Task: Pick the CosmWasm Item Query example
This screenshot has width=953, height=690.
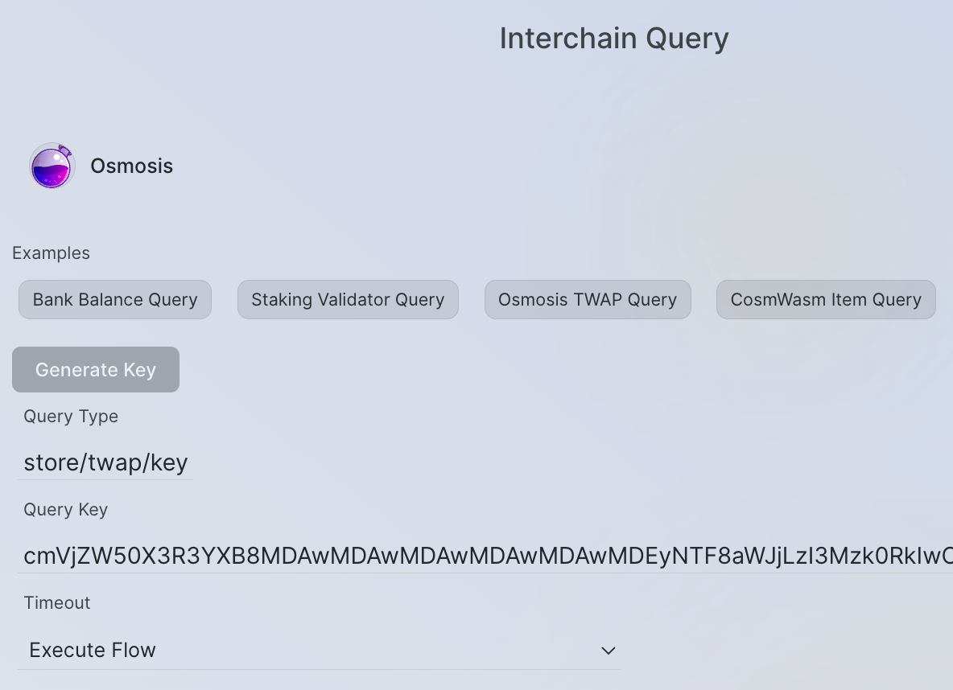Action: coord(826,300)
